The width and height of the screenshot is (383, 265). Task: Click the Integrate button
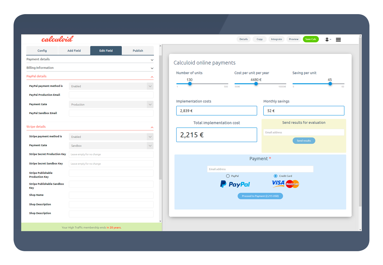[276, 39]
